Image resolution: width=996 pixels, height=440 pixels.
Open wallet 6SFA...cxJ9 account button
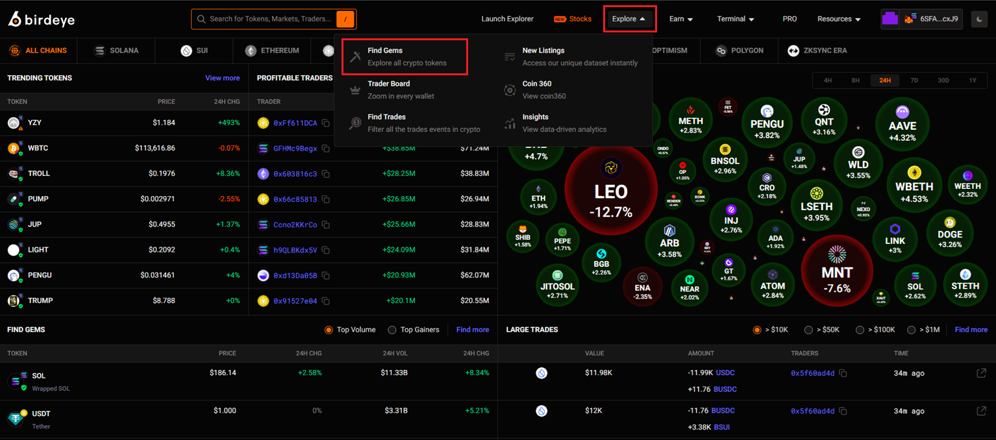pos(921,19)
